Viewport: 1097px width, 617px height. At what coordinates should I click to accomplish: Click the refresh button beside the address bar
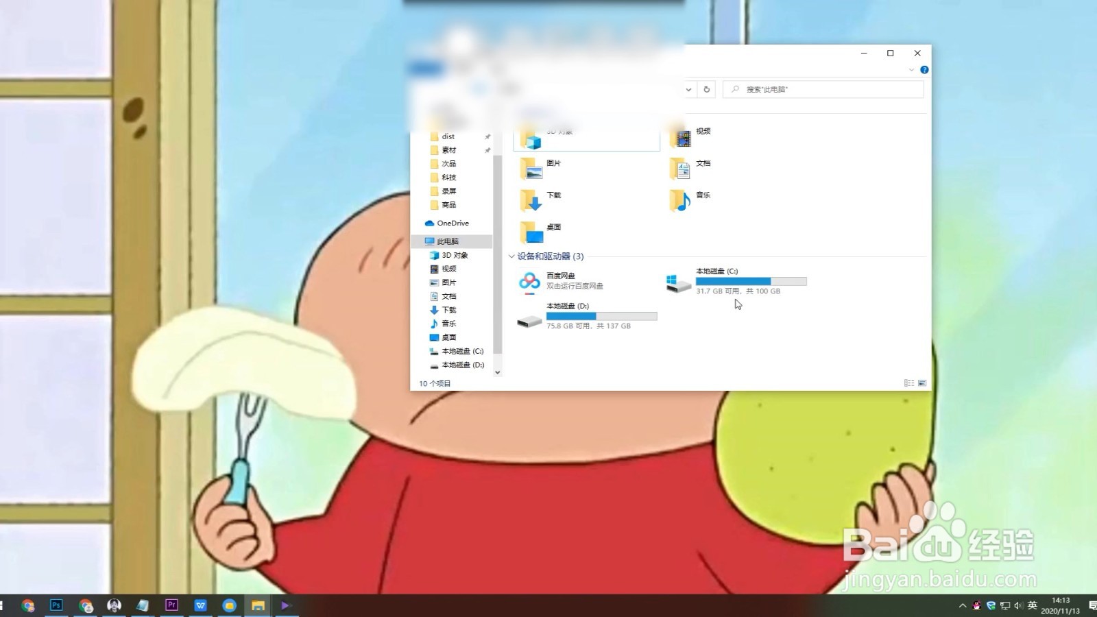706,89
